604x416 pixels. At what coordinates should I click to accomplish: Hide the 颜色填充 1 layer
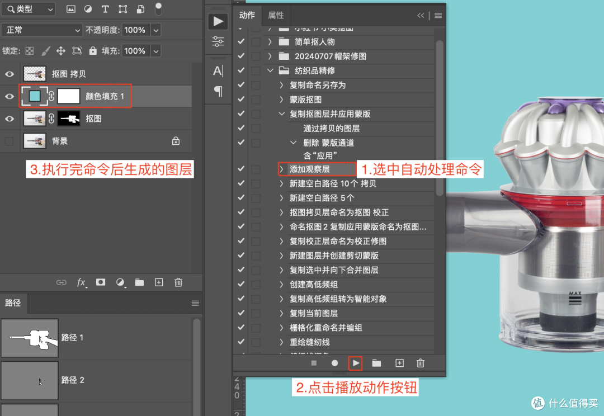(x=10, y=96)
